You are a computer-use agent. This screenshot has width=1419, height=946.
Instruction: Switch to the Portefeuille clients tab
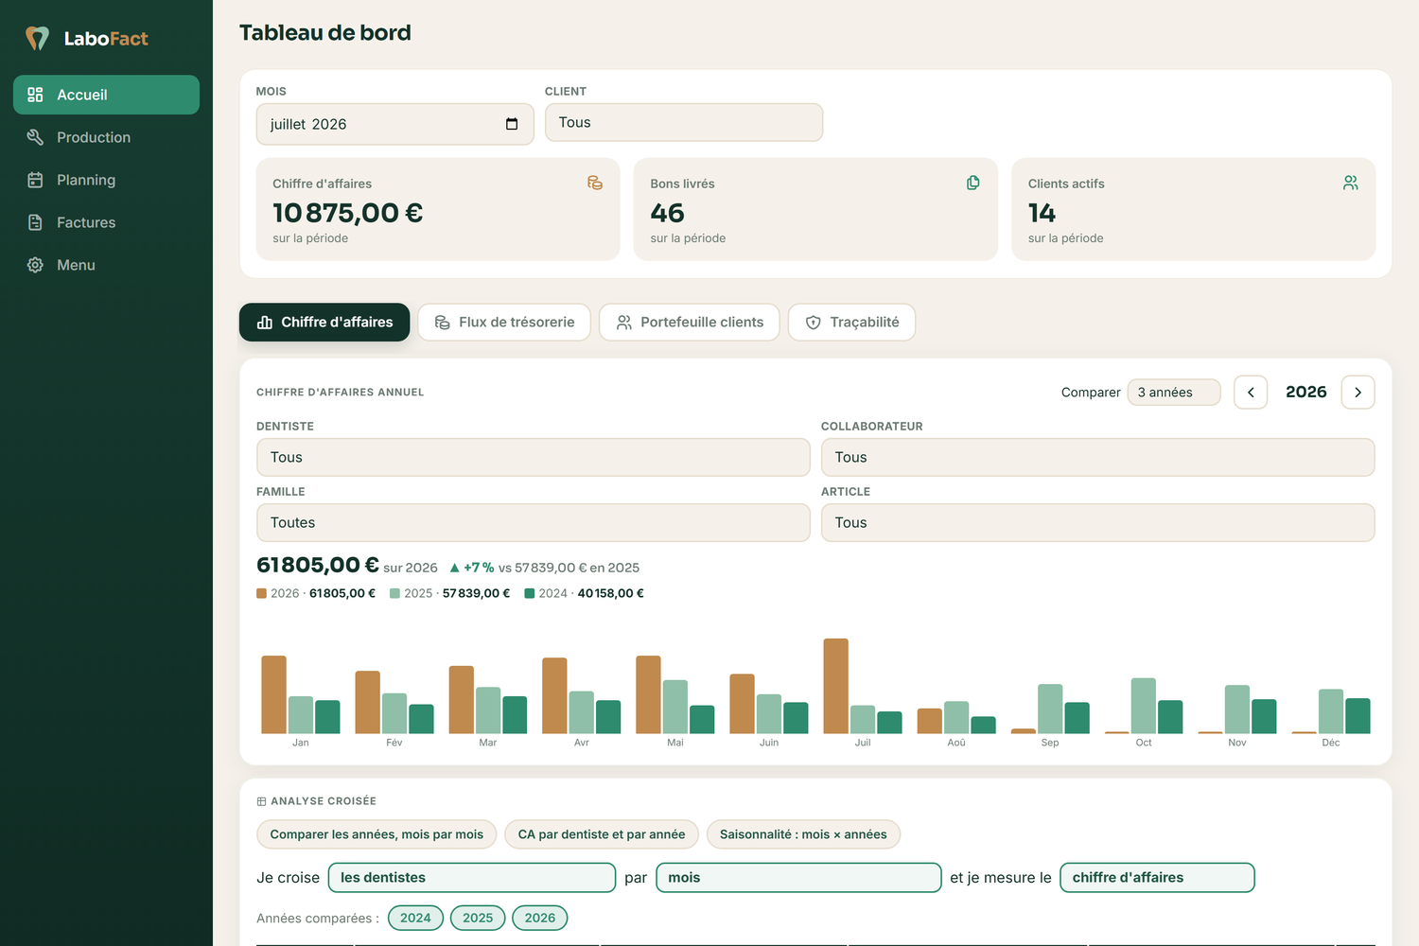(690, 323)
